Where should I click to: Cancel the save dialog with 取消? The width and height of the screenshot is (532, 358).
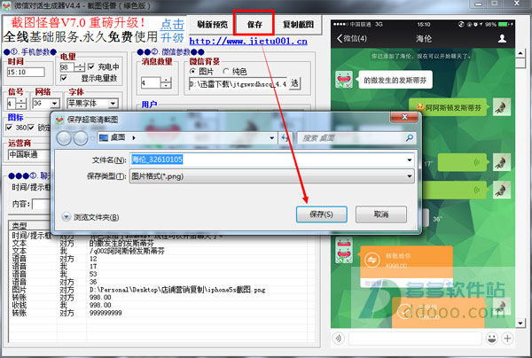tap(380, 214)
